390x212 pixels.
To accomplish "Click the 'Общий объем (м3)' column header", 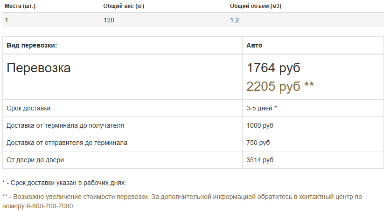I will (x=256, y=6).
